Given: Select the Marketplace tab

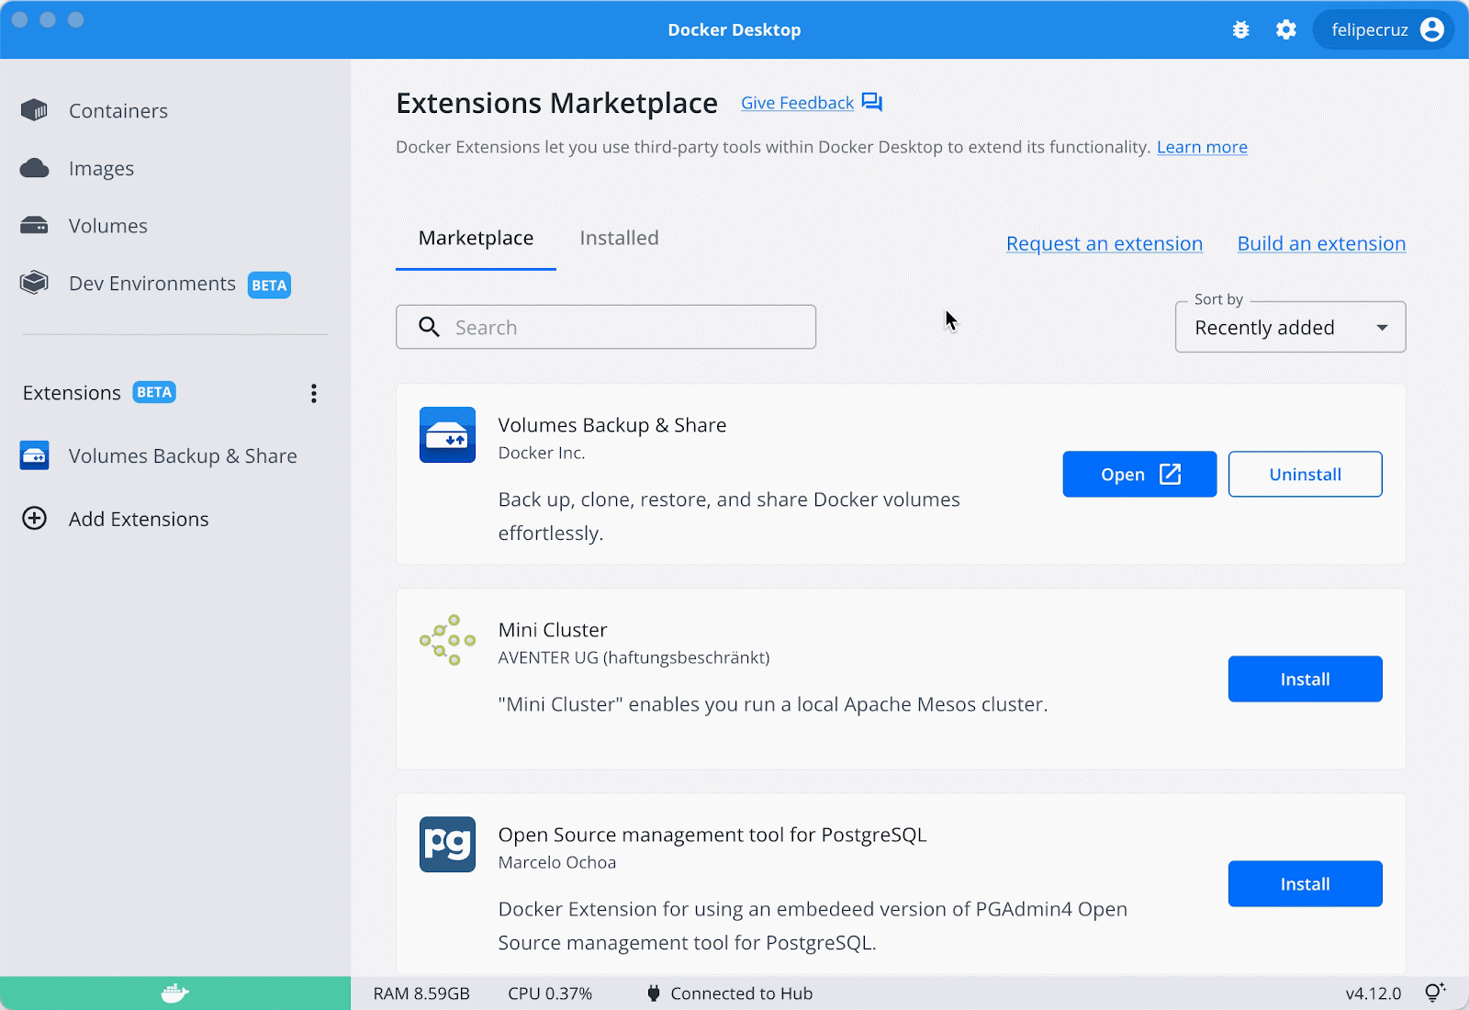Looking at the screenshot, I should 476,239.
